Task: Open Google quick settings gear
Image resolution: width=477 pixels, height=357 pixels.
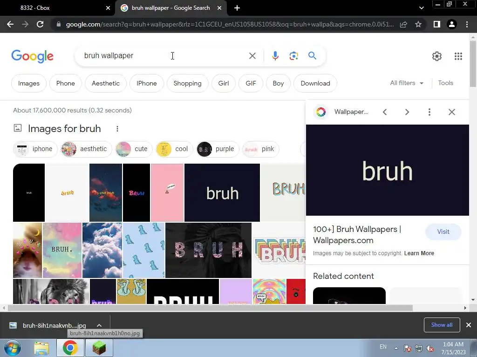Action: (437, 56)
